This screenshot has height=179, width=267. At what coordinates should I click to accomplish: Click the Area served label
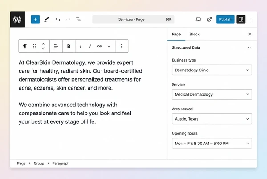pos(182,109)
